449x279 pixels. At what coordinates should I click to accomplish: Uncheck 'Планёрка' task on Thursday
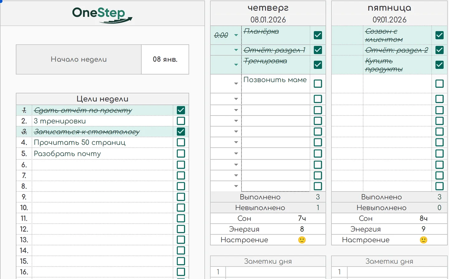318,35
